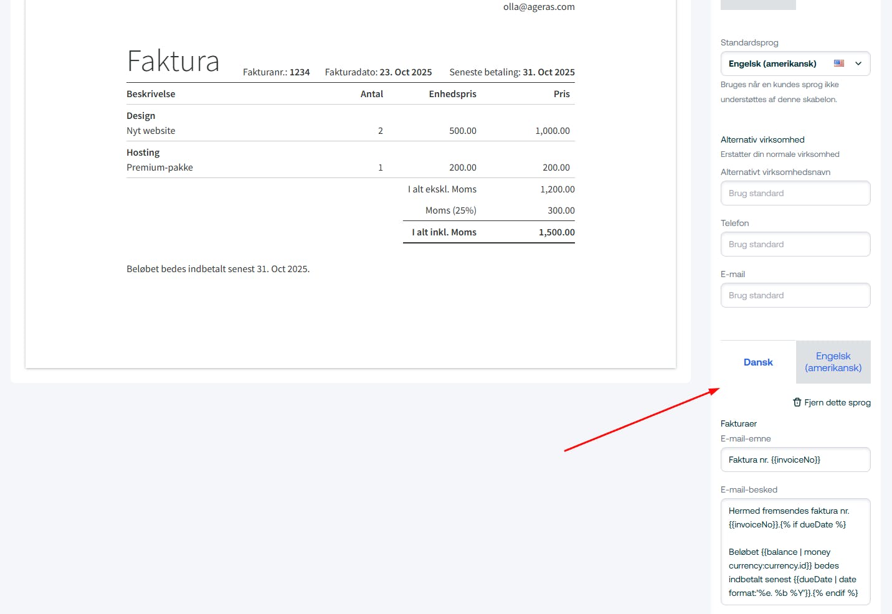Select the Nyt website line item
The width and height of the screenshot is (892, 614).
tap(151, 131)
